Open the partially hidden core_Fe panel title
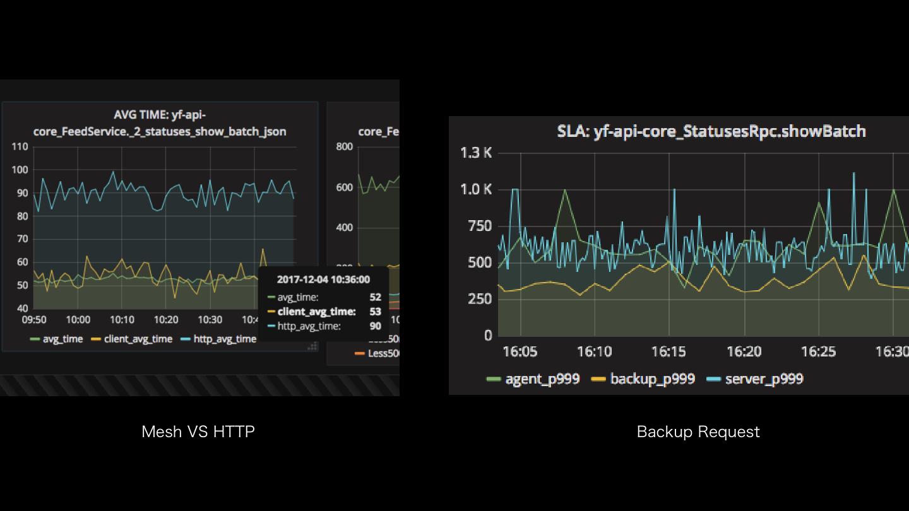This screenshot has height=511, width=909. point(378,131)
